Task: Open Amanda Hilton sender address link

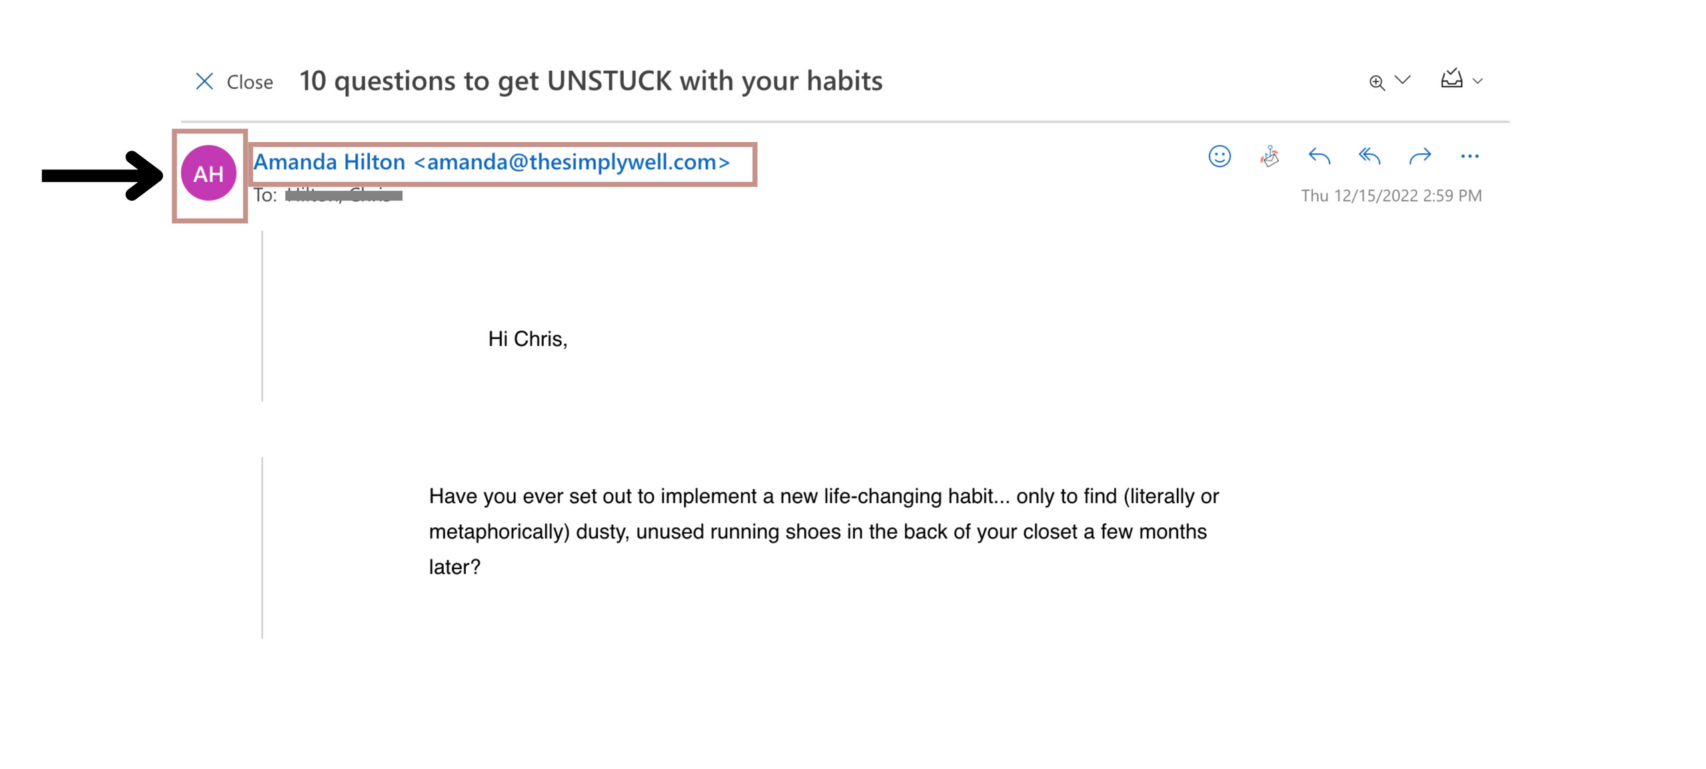Action: [x=491, y=162]
